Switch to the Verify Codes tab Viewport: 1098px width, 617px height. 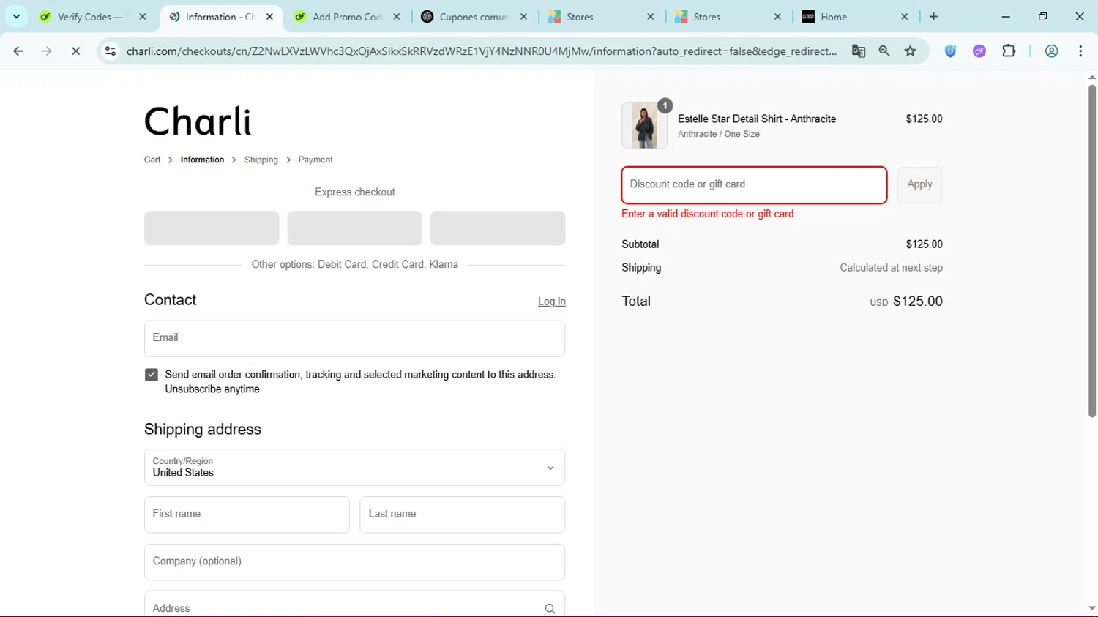[x=93, y=16]
